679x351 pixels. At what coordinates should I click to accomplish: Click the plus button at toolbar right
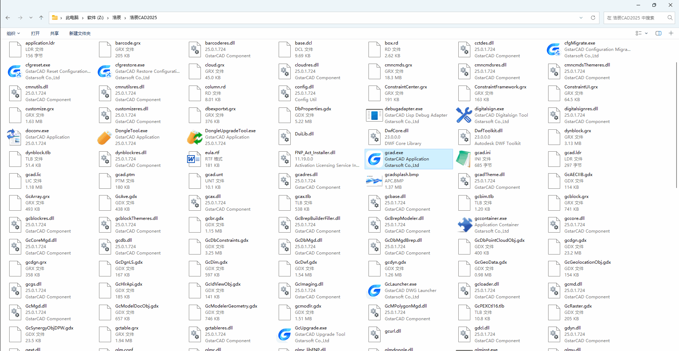point(671,33)
